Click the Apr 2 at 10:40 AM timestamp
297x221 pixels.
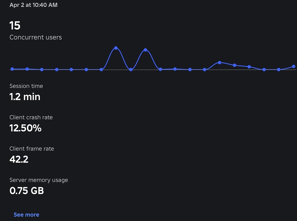click(x=33, y=5)
